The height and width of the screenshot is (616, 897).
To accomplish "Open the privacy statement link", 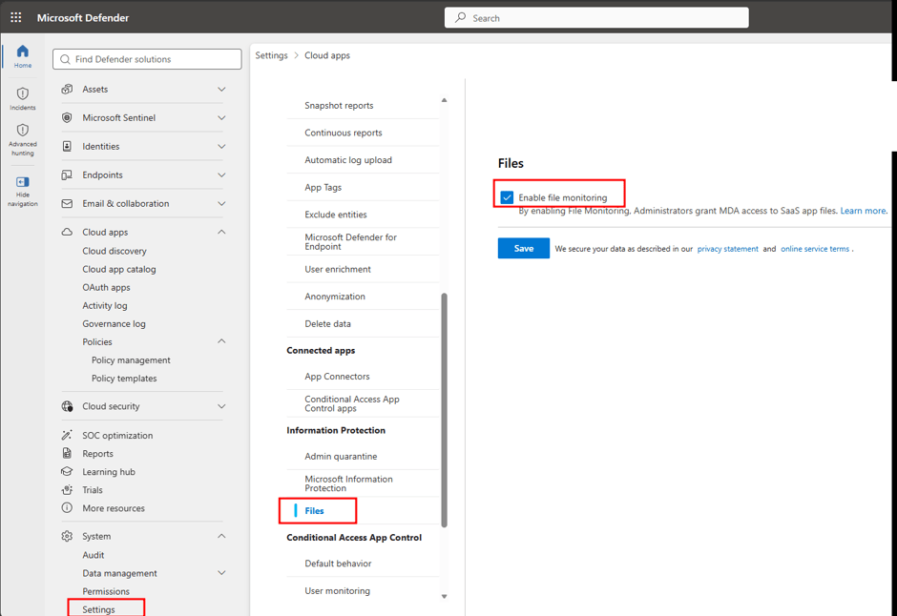I will pyautogui.click(x=728, y=249).
